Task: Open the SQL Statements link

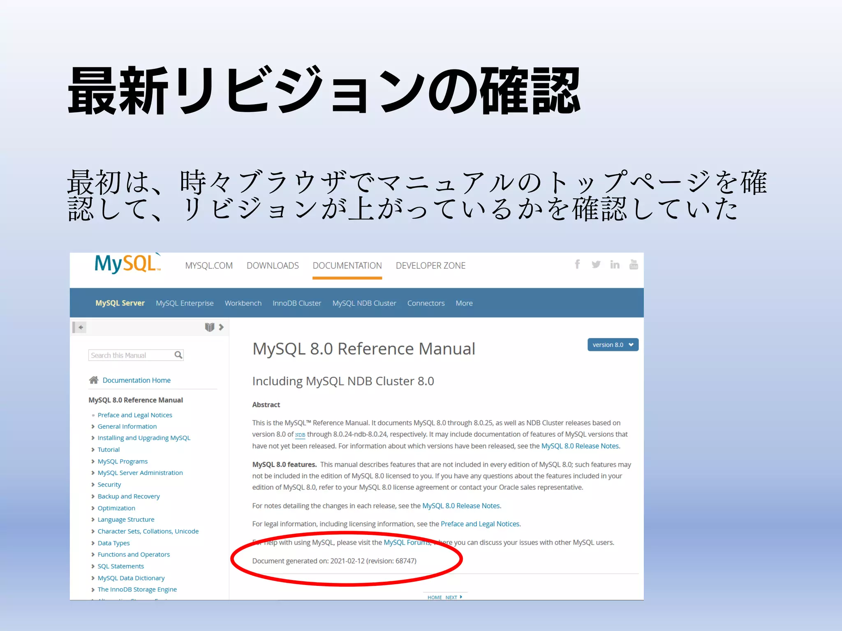Action: 120,566
